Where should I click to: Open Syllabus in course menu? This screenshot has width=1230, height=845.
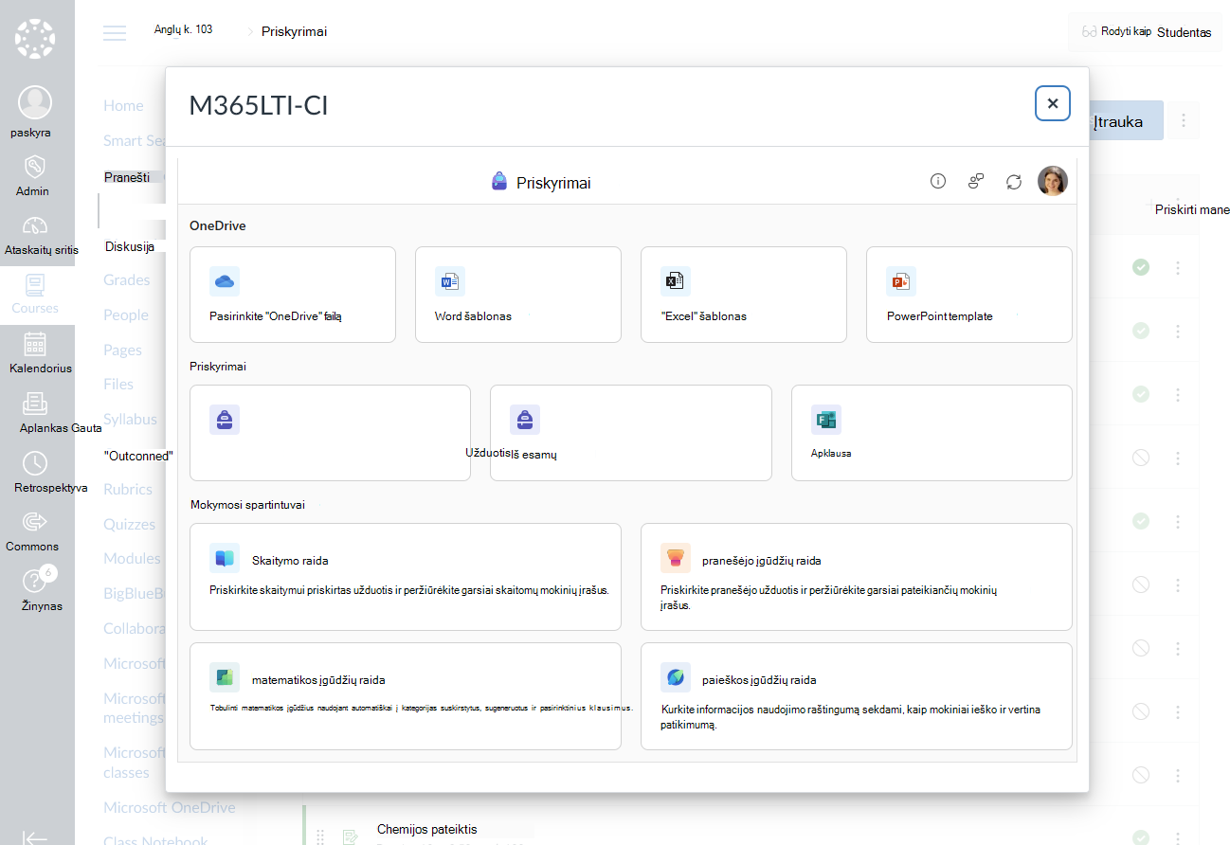tap(131, 420)
